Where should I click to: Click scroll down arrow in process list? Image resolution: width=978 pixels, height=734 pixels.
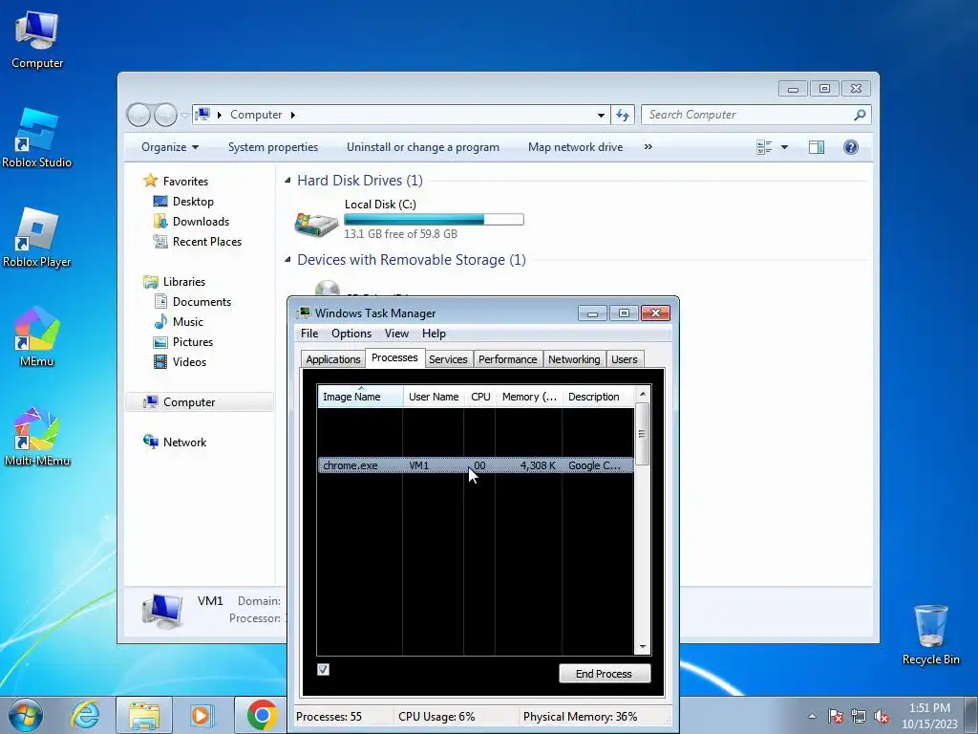643,647
